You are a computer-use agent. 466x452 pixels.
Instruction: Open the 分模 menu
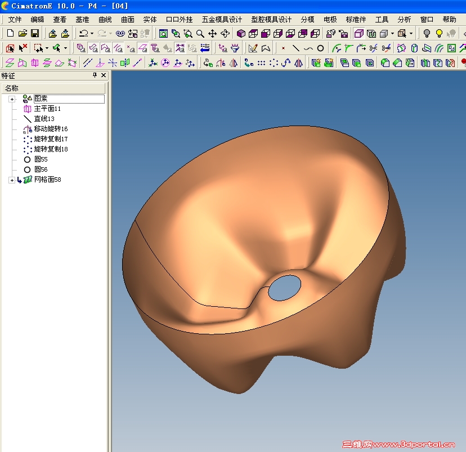pos(307,20)
